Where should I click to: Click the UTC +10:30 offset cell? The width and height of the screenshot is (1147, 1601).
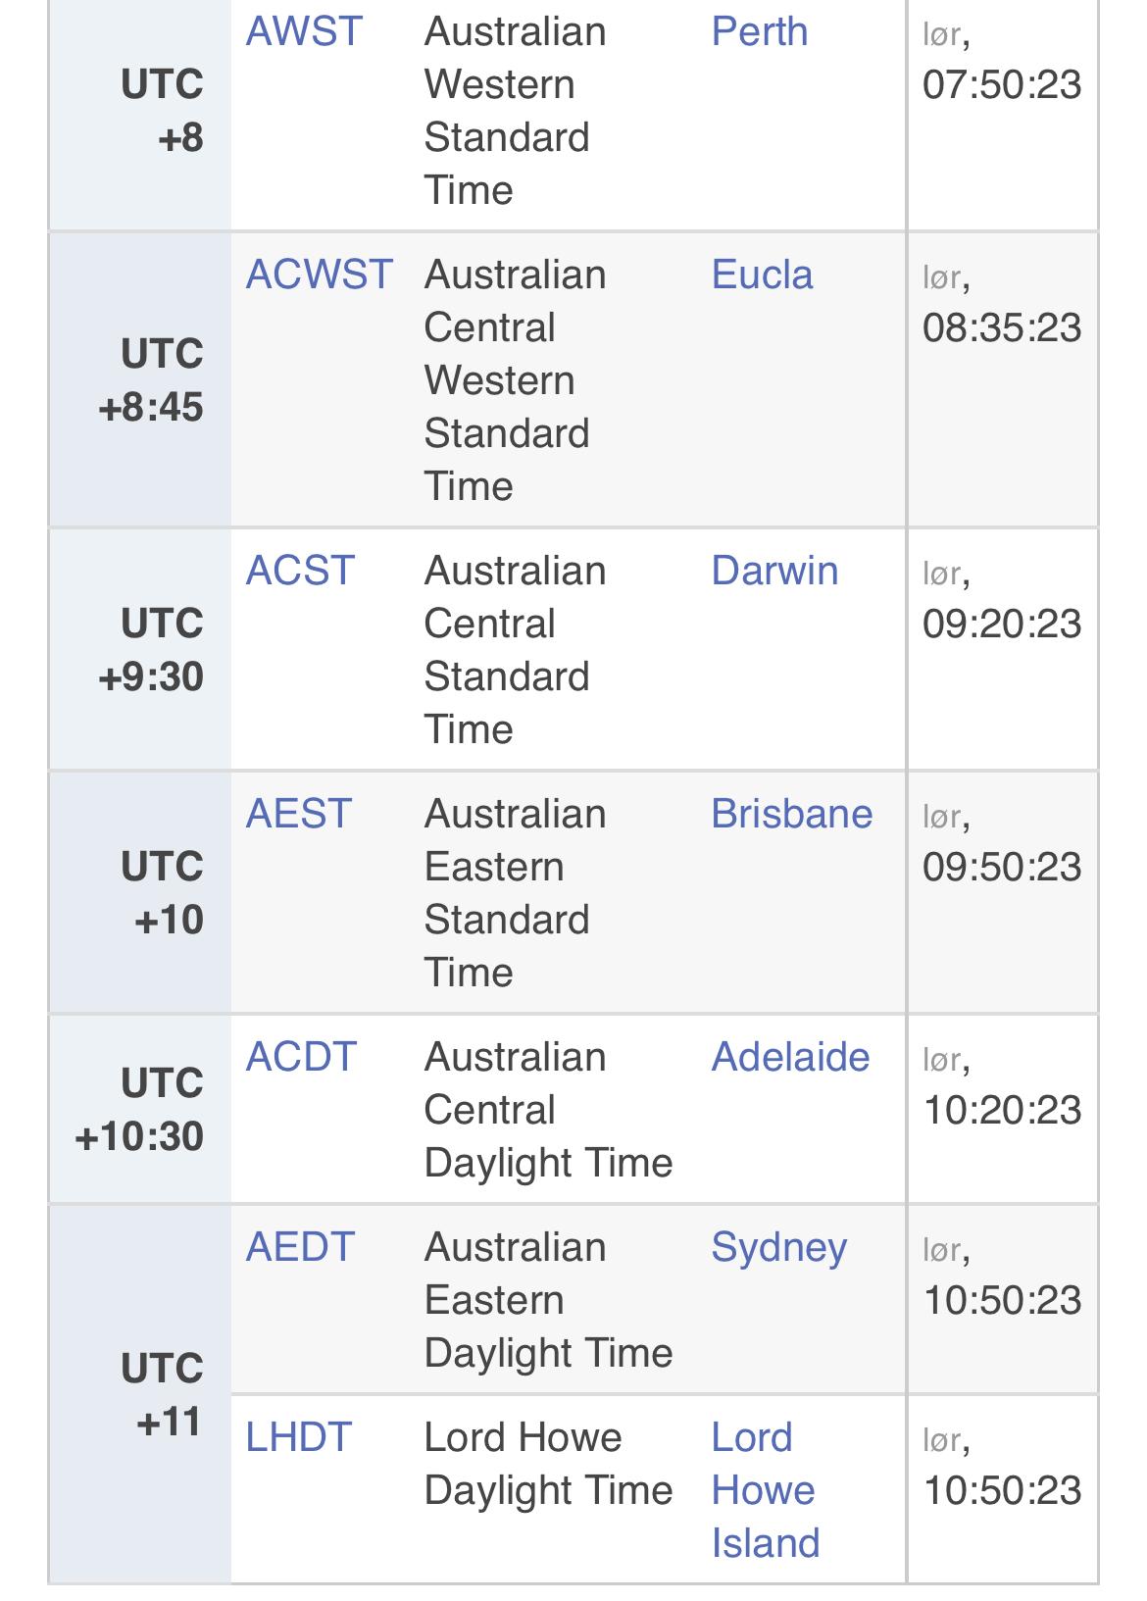tap(139, 1110)
